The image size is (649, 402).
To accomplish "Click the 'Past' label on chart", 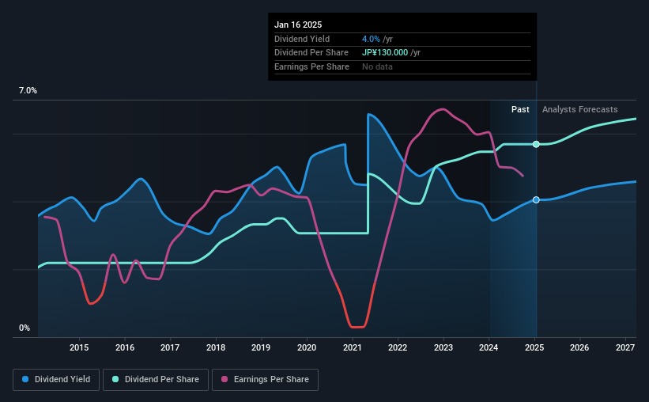I will pos(520,109).
